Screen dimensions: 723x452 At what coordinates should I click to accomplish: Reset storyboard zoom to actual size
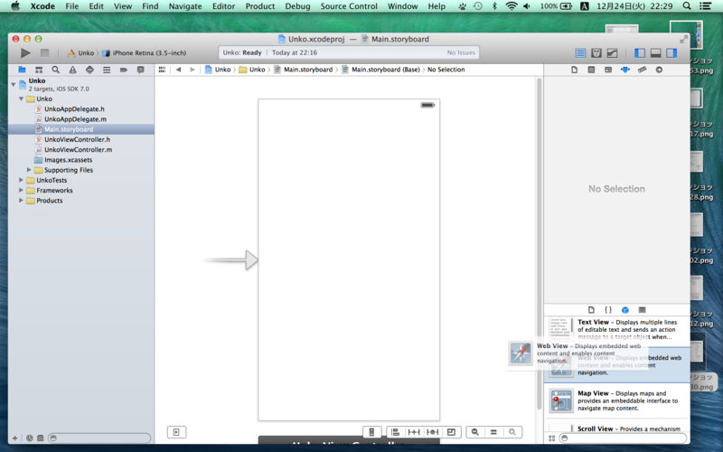point(493,432)
